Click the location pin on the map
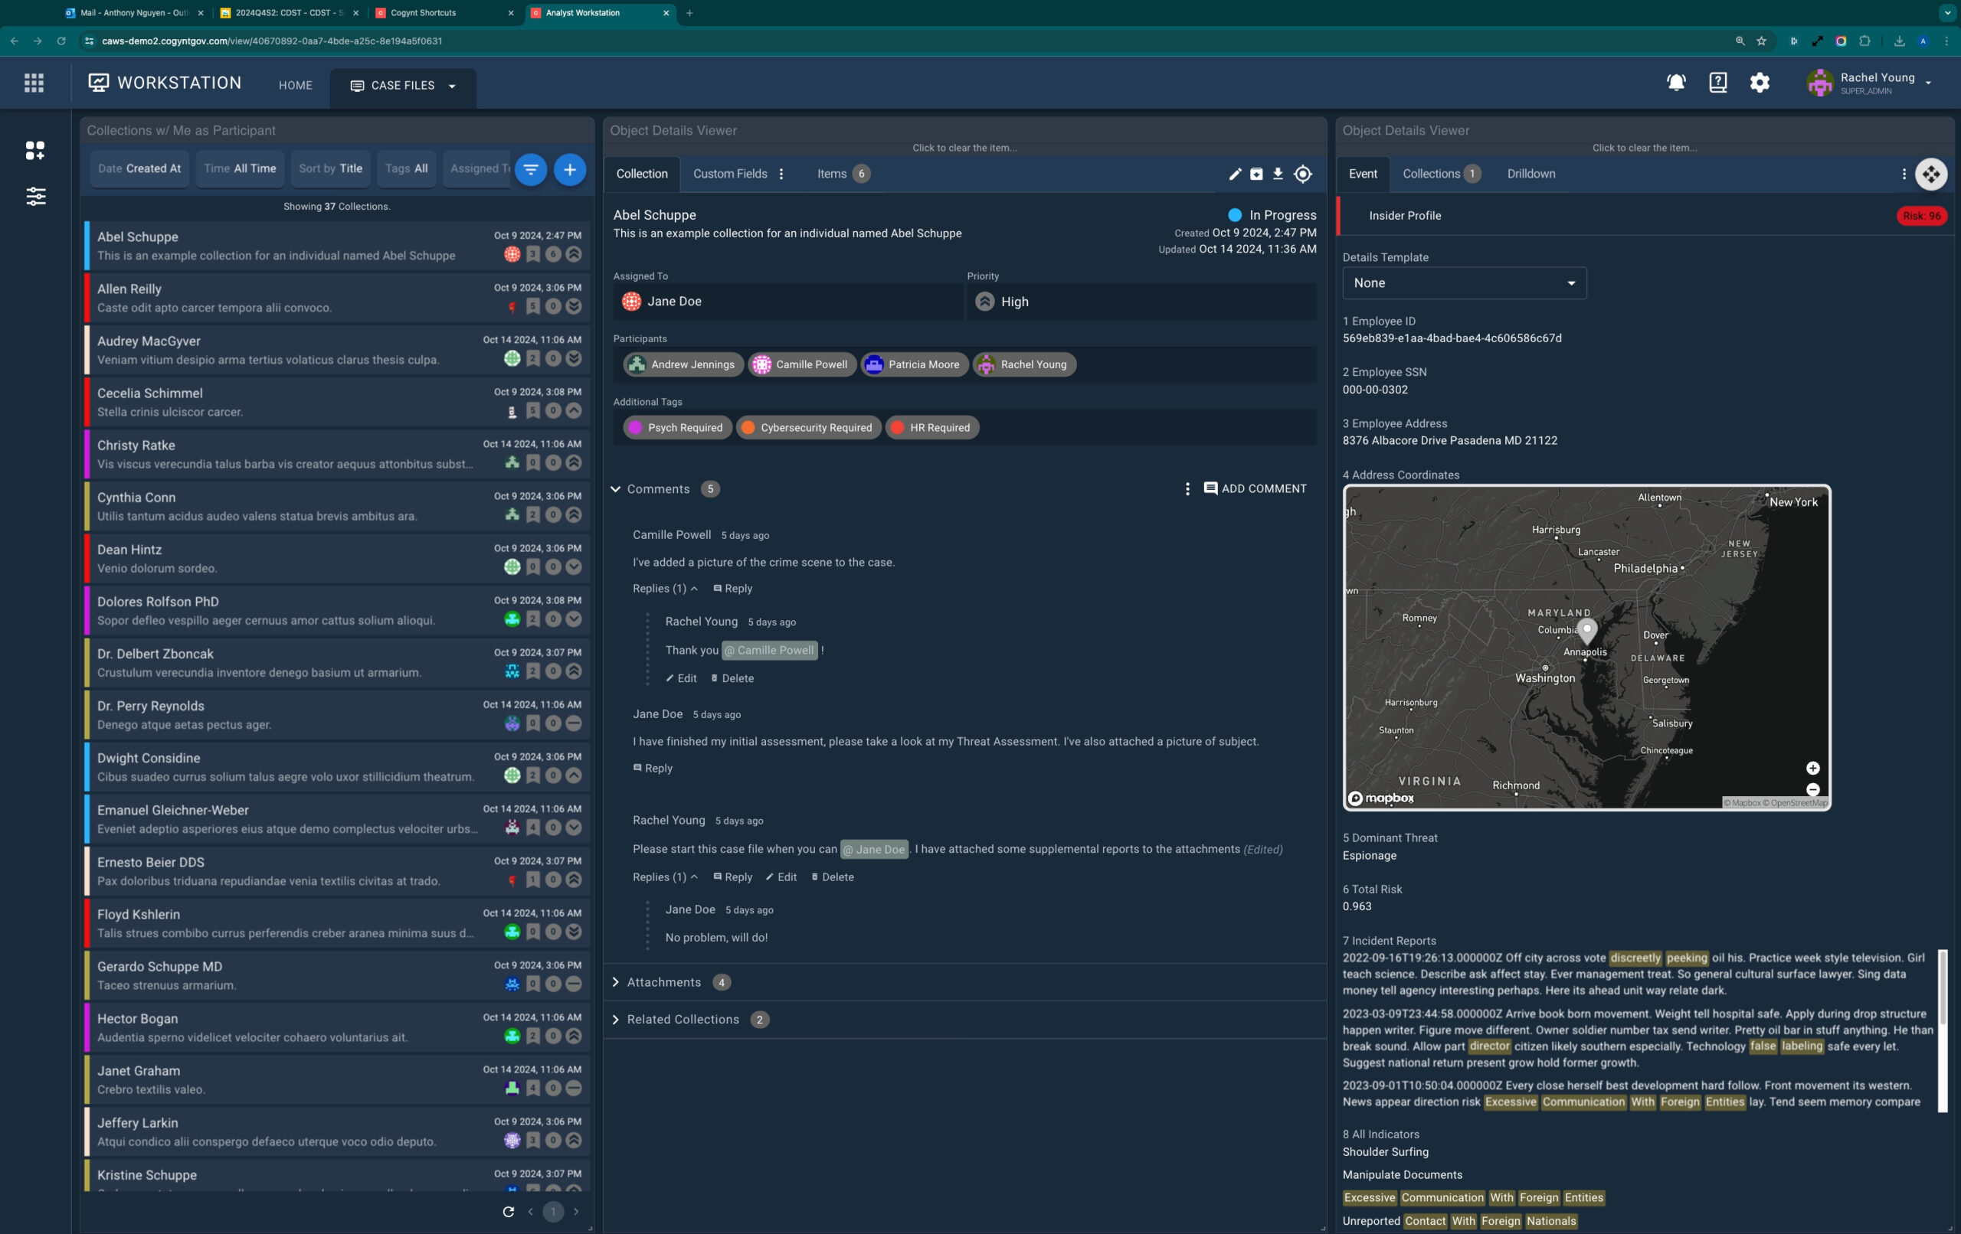Screen dimensions: 1961x1234 coord(1587,630)
